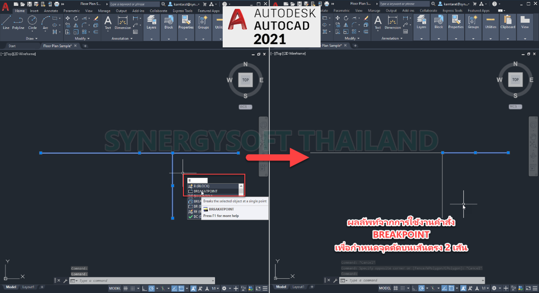Switch to the Insert ribbon tab

coord(34,10)
